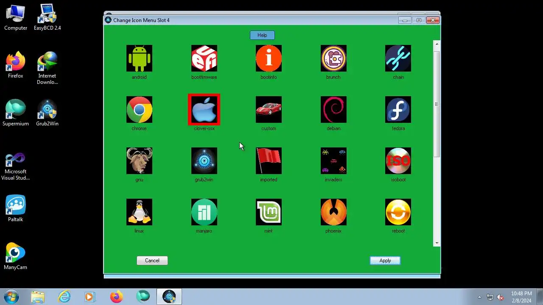The height and width of the screenshot is (305, 543).
Task: Open Paltalk desktop shortcut
Action: (x=16, y=209)
